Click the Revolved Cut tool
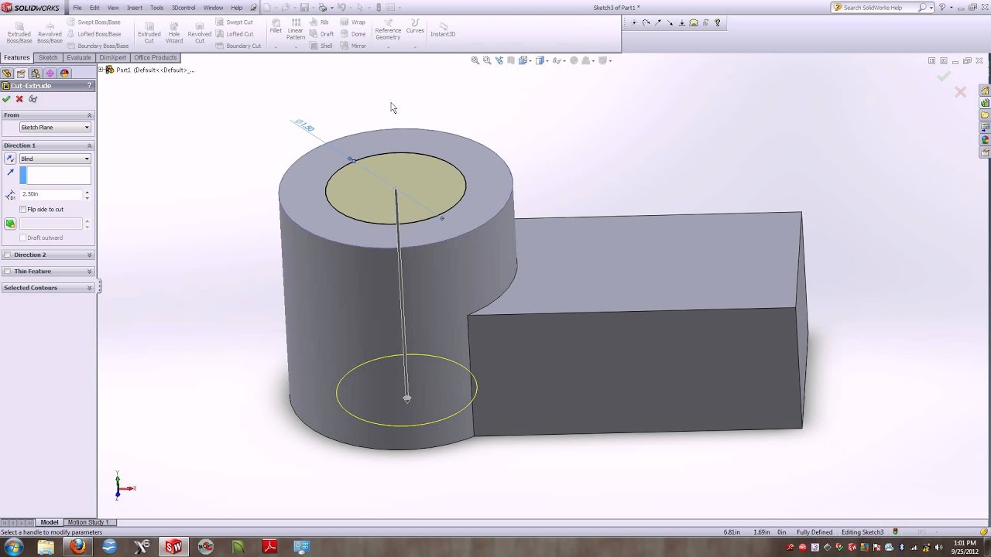This screenshot has width=991, height=557. pos(199,31)
